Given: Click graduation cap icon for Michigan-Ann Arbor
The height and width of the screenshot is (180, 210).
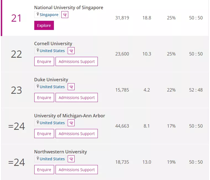Looking at the screenshot, I should [x=71, y=123].
